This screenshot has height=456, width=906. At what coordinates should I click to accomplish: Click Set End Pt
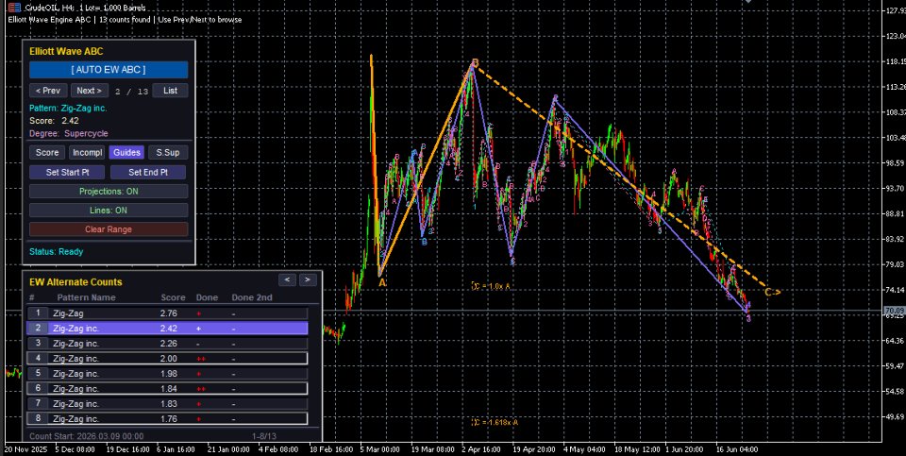pos(148,172)
